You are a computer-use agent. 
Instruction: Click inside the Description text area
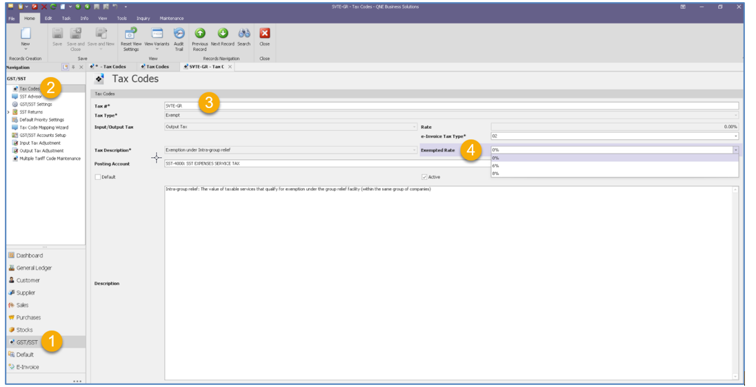pyautogui.click(x=448, y=284)
